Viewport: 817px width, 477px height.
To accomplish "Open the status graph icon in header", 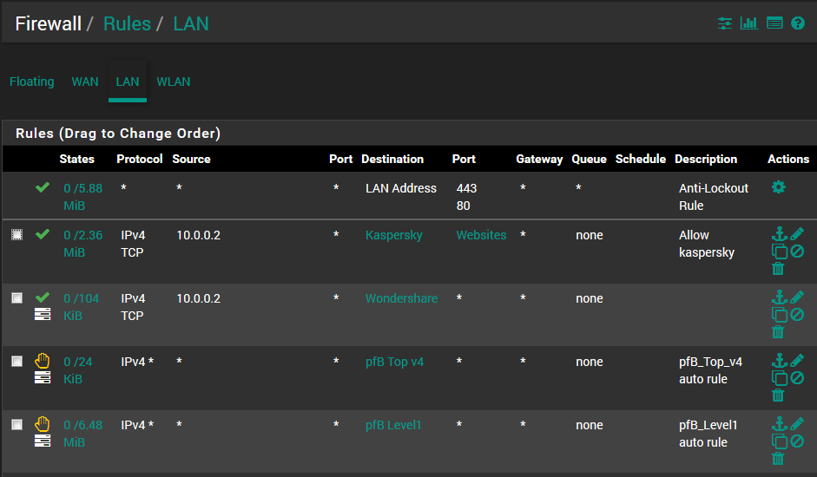I will pos(748,23).
